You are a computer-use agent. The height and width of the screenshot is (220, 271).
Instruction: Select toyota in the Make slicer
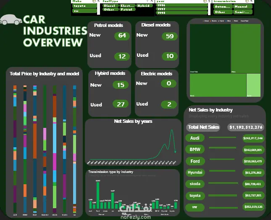click(84, 6)
